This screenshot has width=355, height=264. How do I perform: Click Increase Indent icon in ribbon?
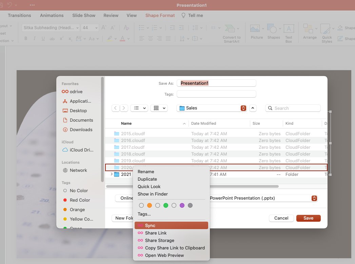[x=181, y=28]
